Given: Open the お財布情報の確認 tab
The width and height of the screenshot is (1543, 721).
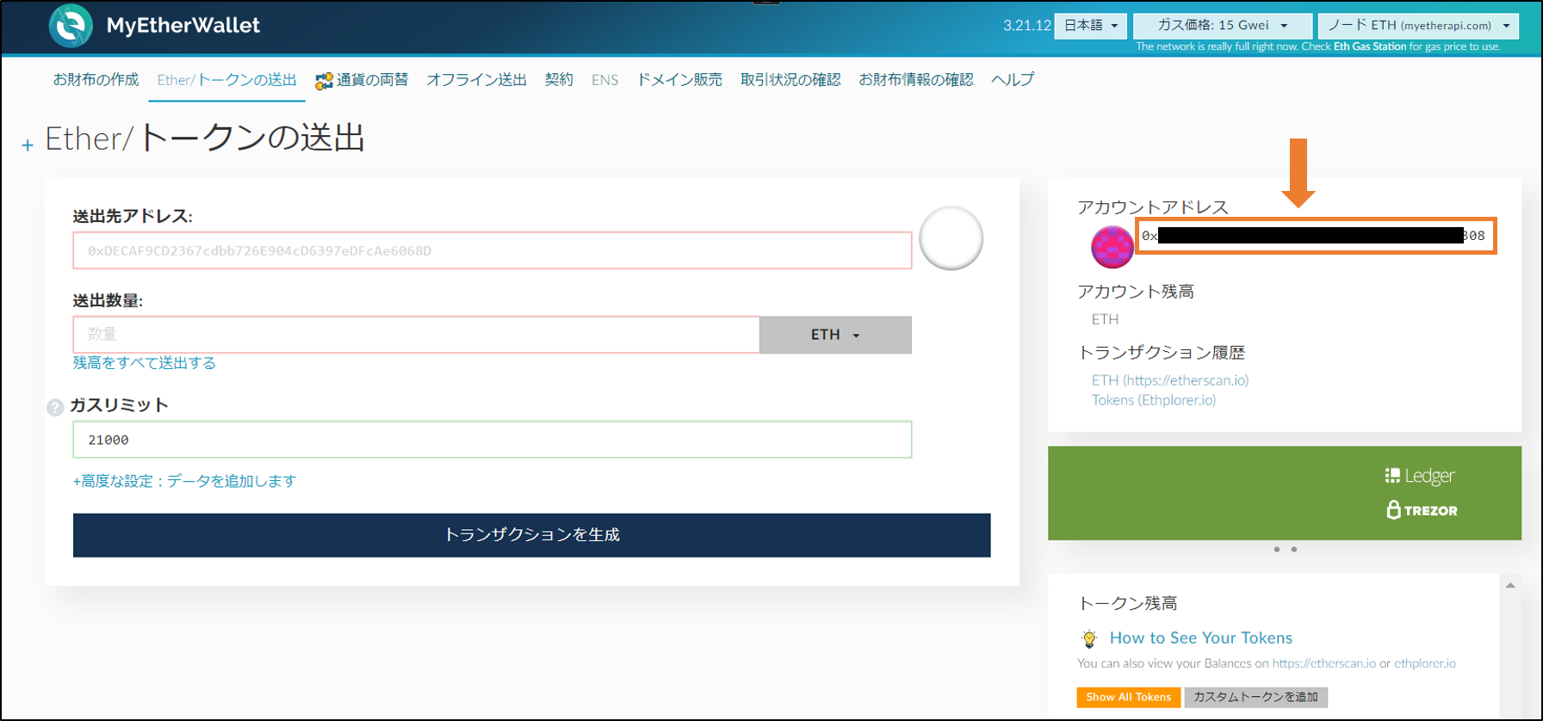Looking at the screenshot, I should click(916, 80).
